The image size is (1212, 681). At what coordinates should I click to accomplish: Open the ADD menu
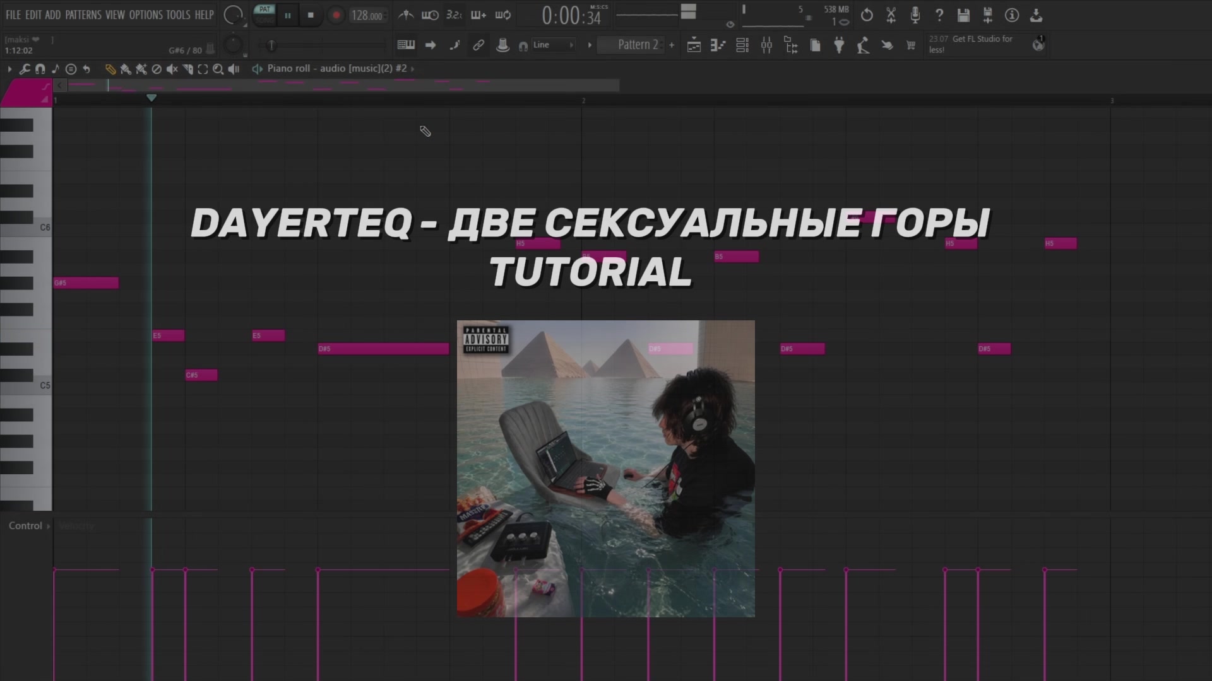pyautogui.click(x=53, y=15)
